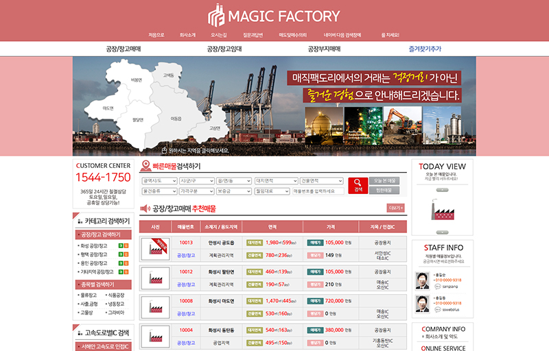This screenshot has width=549, height=351.
Task: Open the 대지면적 dropdown
Action: pyautogui.click(x=277, y=181)
